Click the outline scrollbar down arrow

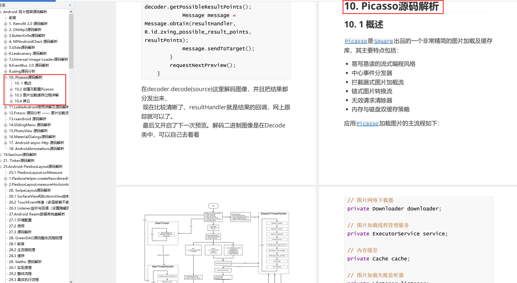coord(71,281)
